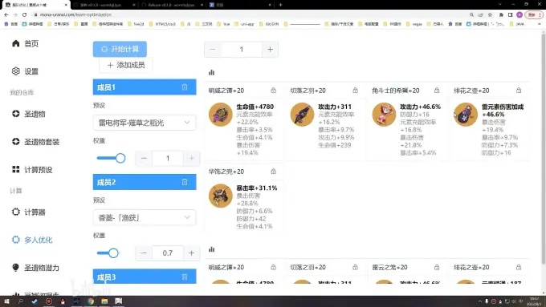Click 添加成员 add member button
Image resolution: width=546 pixels, height=307 pixels.
[126, 65]
